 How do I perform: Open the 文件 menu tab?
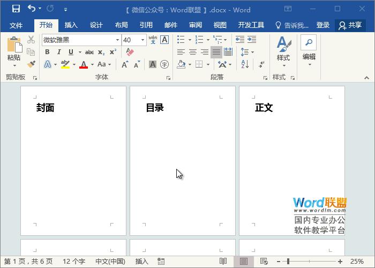point(16,25)
